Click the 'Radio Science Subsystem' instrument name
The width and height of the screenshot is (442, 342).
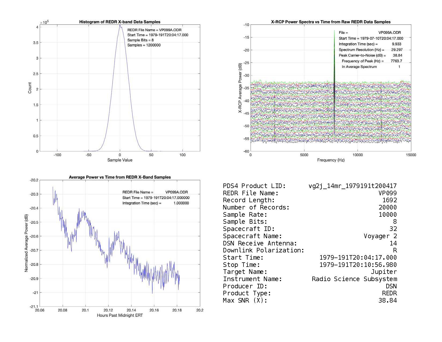coord(354,279)
